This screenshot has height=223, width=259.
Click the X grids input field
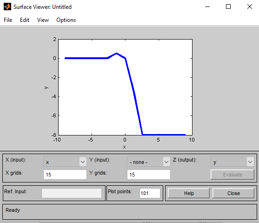click(x=65, y=175)
